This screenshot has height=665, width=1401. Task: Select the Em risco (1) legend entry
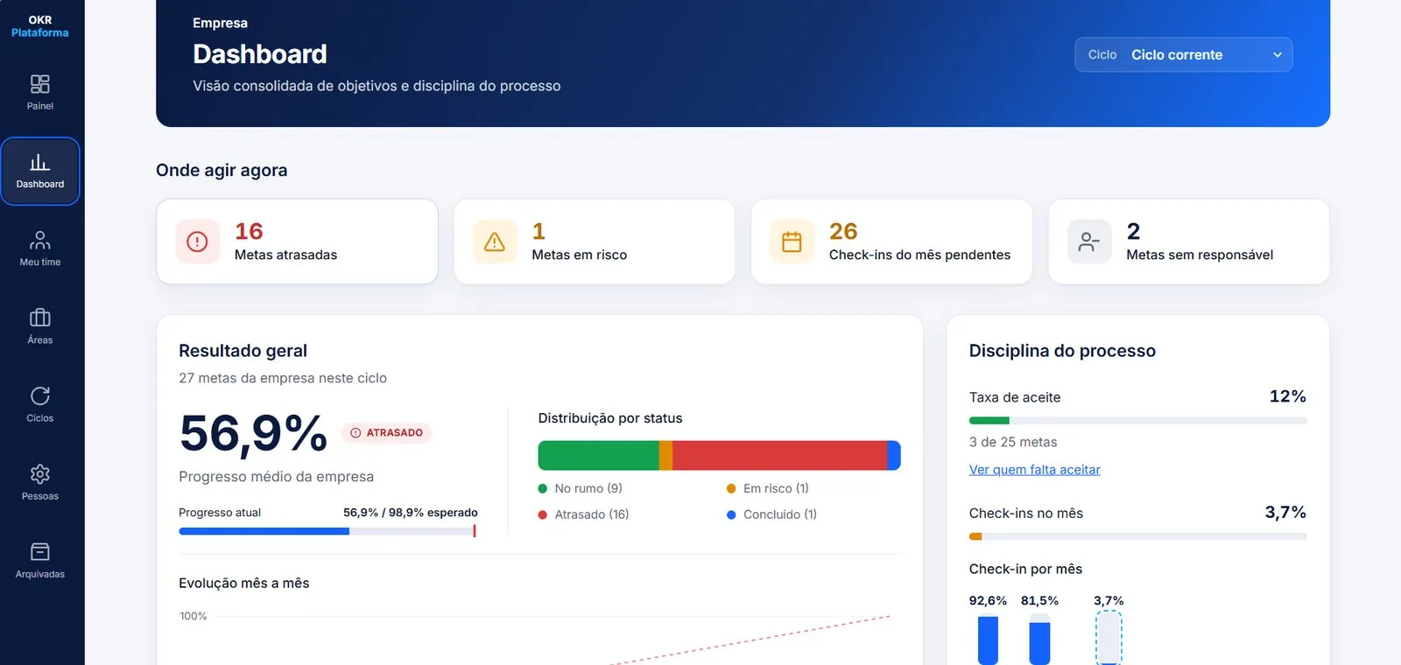pyautogui.click(x=767, y=488)
